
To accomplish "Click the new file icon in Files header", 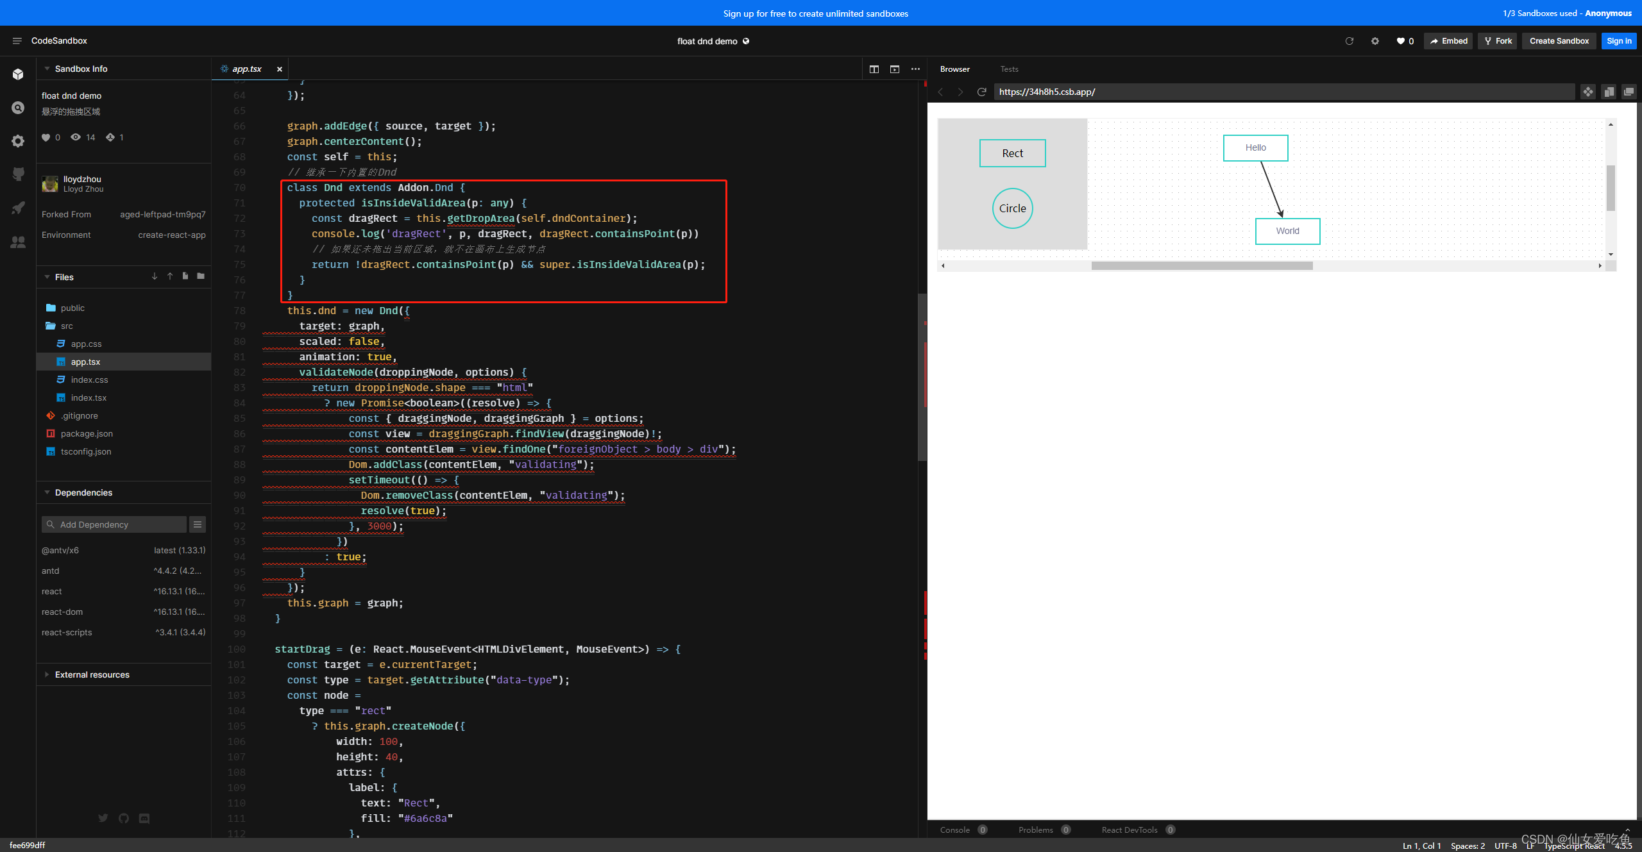I will coord(185,276).
